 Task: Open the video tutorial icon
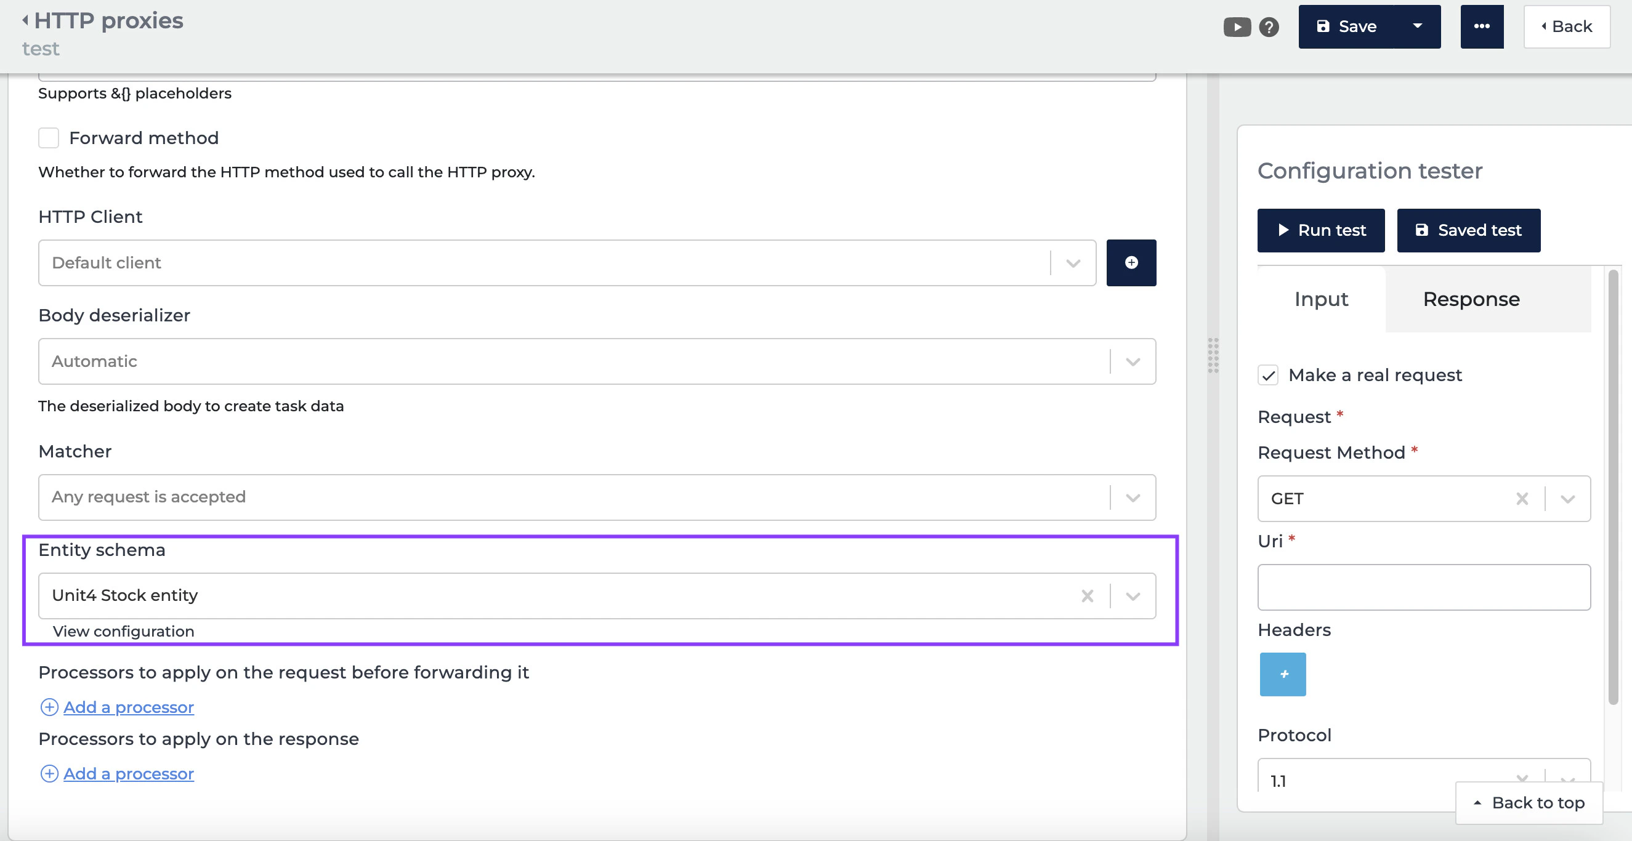pos(1237,27)
